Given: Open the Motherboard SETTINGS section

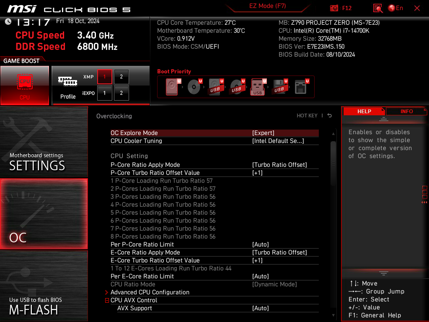Looking at the screenshot, I should (44, 142).
